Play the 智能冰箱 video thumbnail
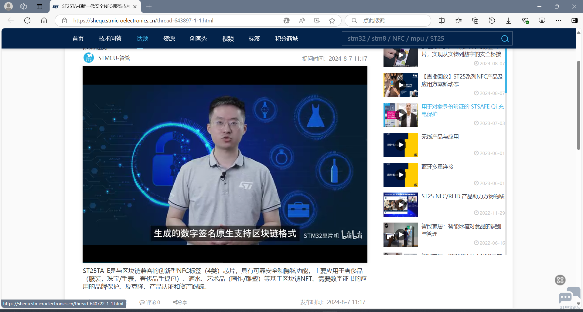Viewport: 583px width, 312px height. point(401,235)
